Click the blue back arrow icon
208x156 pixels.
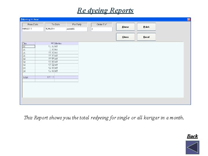(x=192, y=147)
